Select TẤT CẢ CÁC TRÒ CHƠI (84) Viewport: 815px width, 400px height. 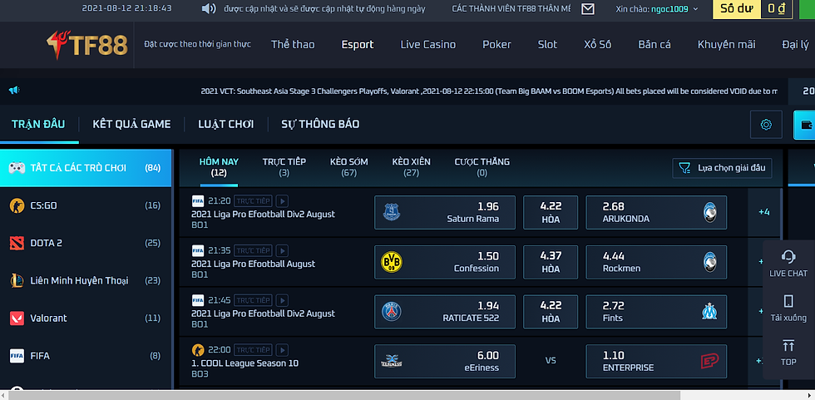click(x=86, y=168)
